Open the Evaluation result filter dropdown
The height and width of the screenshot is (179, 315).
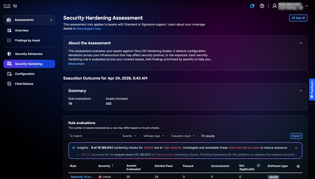183,136
